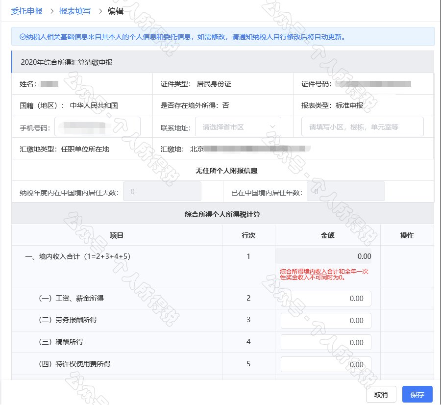Go back to 报表填写 breadcrumb

click(75, 11)
